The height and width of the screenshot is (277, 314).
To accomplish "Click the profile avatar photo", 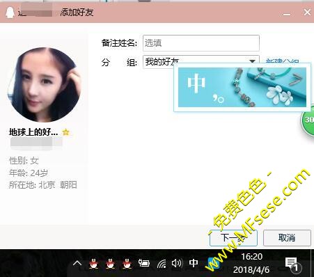I will coord(45,85).
